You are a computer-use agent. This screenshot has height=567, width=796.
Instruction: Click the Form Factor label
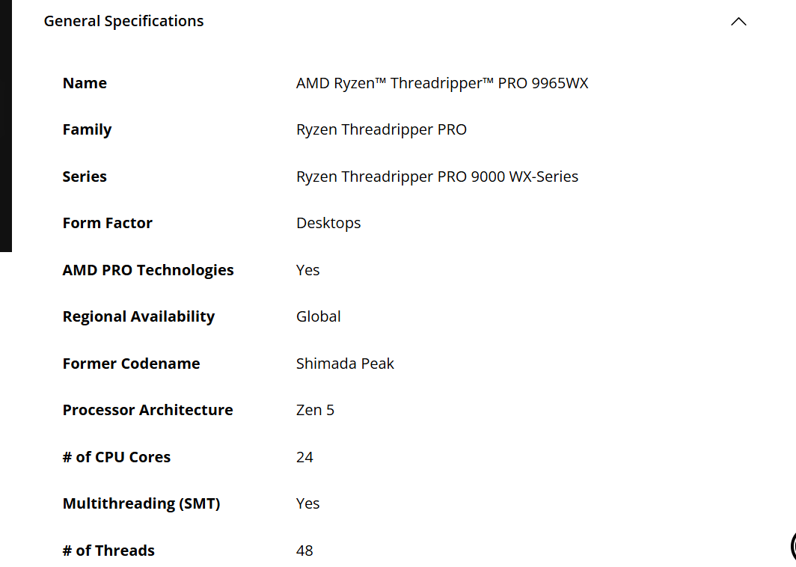107,223
